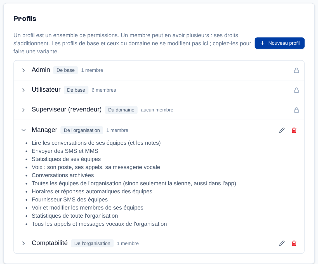The width and height of the screenshot is (318, 264).
Task: Click 'Fournisseur SMS des équipes' permission
Action: 70,200
